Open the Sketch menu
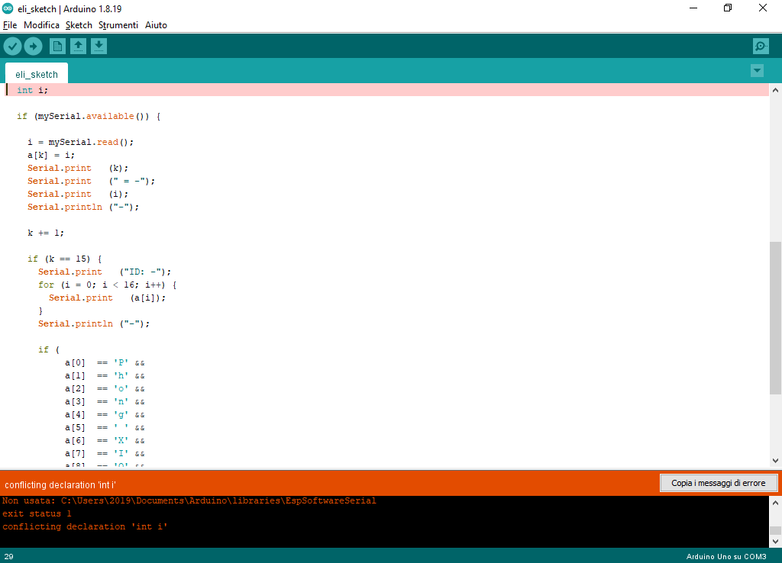Viewport: 782px width, 563px height. 79,25
